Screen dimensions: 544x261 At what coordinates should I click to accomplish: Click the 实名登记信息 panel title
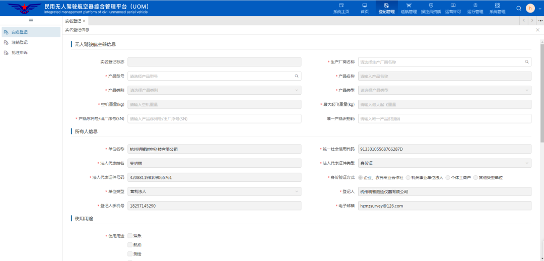click(77, 30)
